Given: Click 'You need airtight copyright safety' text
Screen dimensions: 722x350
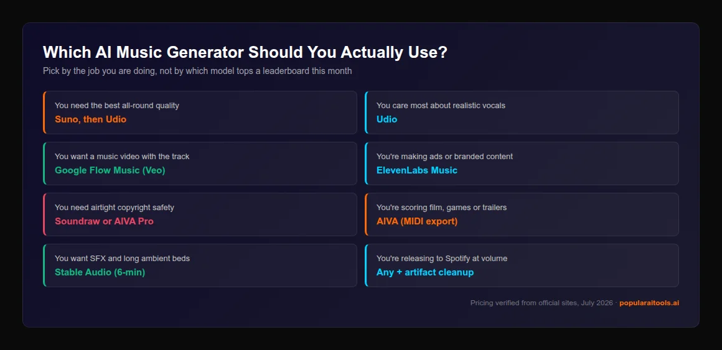Looking at the screenshot, I should (114, 208).
